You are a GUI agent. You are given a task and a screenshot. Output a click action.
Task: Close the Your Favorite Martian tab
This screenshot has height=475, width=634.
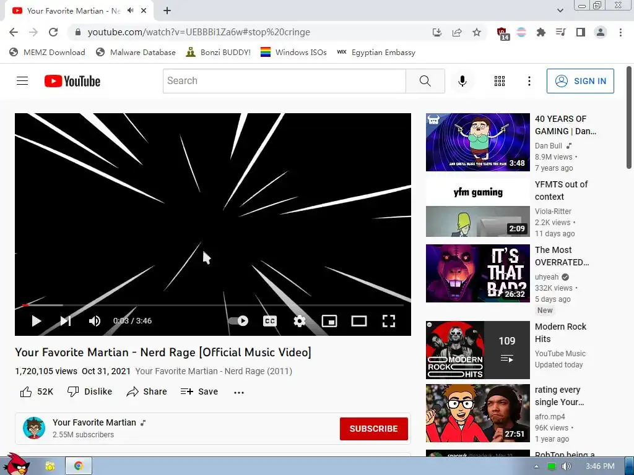(x=144, y=11)
